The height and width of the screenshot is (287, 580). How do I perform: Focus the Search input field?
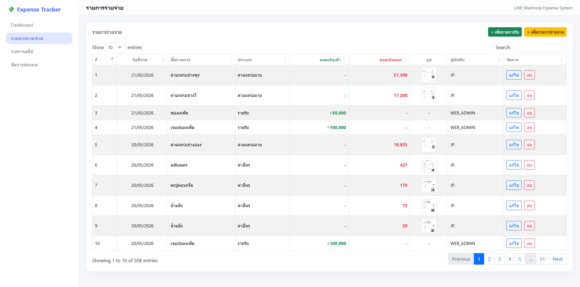[540, 48]
